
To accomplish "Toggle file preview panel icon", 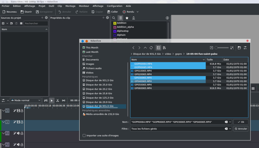I will (158, 48).
